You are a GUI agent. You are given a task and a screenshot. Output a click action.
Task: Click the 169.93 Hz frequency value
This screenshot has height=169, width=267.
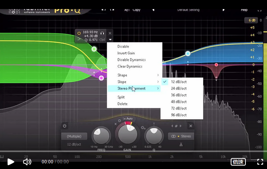(90, 32)
